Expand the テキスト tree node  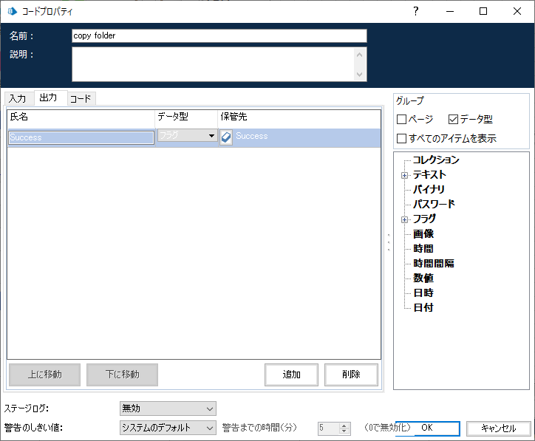click(404, 176)
